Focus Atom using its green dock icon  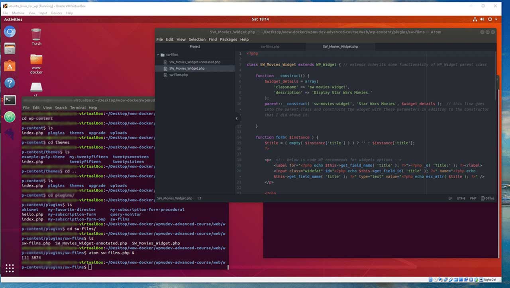pyautogui.click(x=10, y=117)
